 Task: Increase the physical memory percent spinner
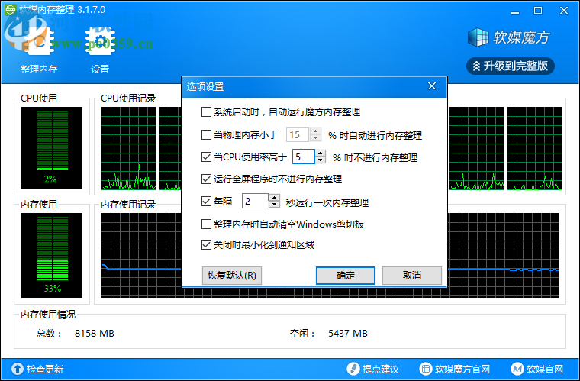315,131
